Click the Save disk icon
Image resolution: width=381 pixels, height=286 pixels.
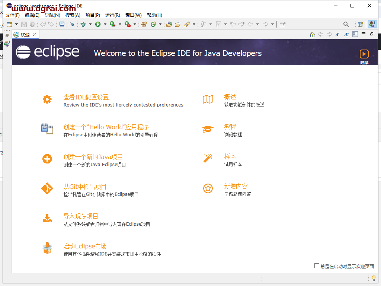pyautogui.click(x=24, y=24)
